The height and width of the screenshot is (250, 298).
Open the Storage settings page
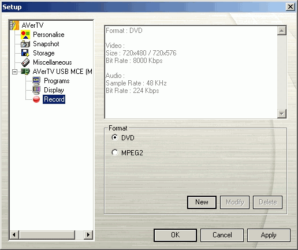click(x=44, y=53)
